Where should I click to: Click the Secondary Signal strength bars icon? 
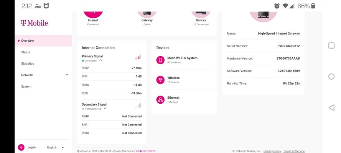[x=138, y=105]
